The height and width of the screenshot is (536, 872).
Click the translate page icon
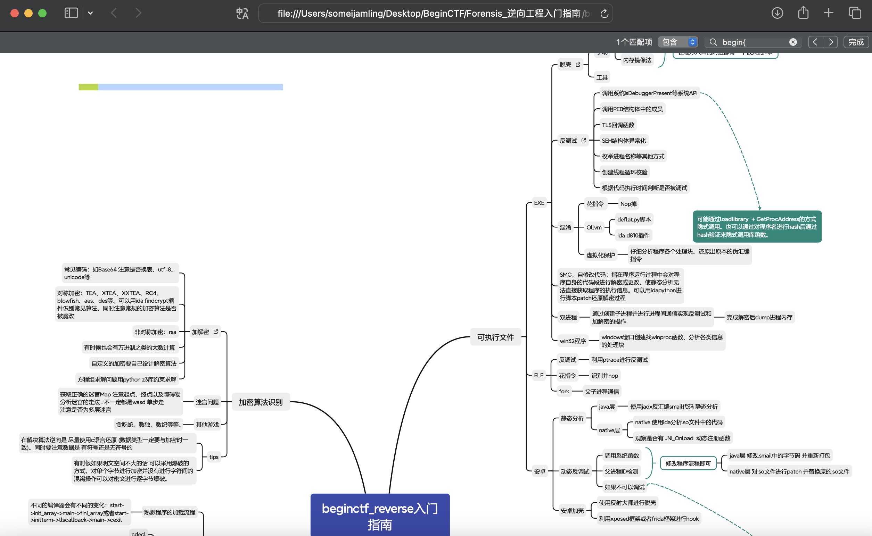point(242,14)
